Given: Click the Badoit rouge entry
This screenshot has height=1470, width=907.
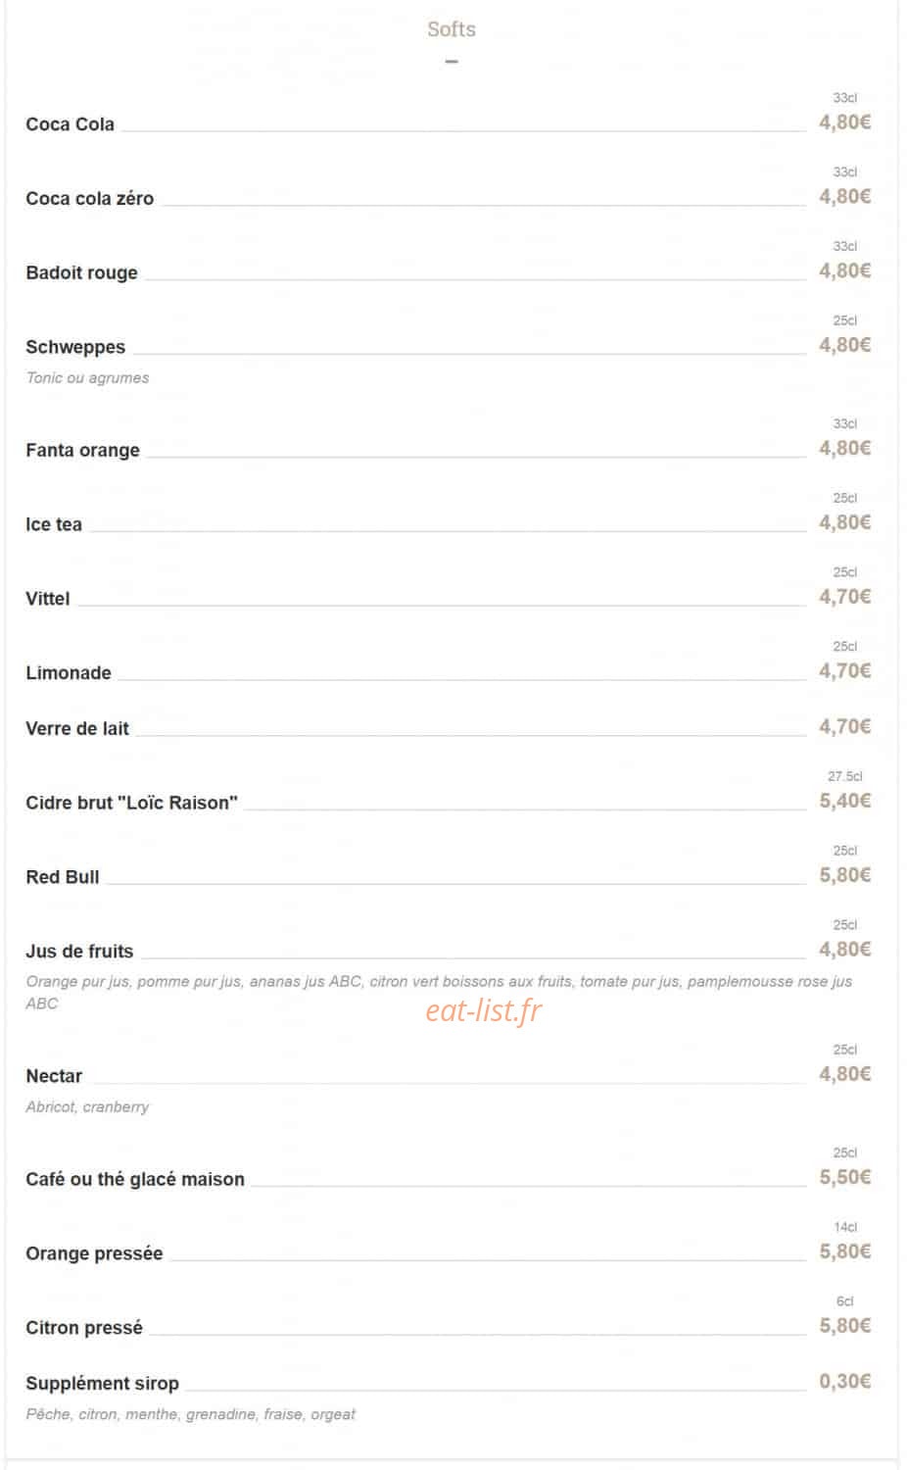Looking at the screenshot, I should coord(81,273).
